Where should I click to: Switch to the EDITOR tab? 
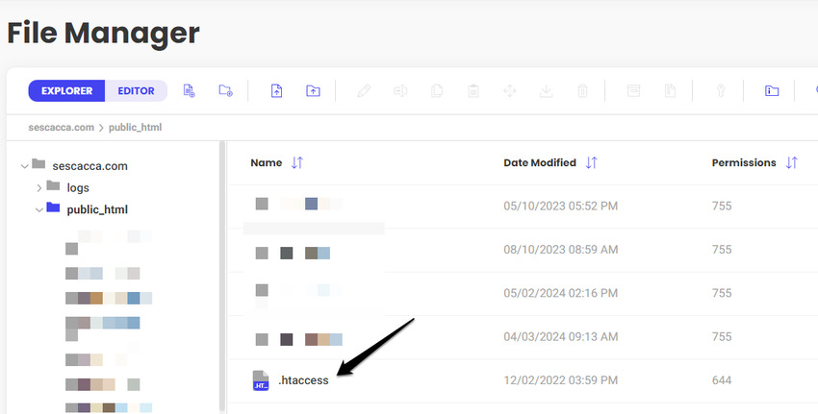pyautogui.click(x=136, y=91)
